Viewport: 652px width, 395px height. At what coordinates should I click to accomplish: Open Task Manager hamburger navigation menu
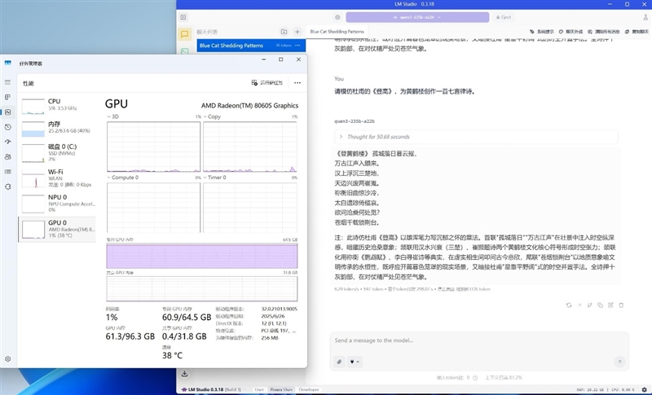[8, 83]
